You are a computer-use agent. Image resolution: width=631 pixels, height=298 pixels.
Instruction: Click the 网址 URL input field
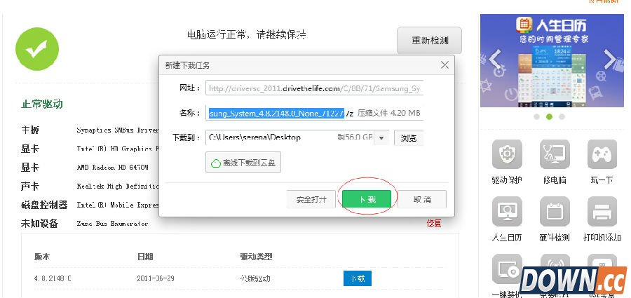click(314, 88)
